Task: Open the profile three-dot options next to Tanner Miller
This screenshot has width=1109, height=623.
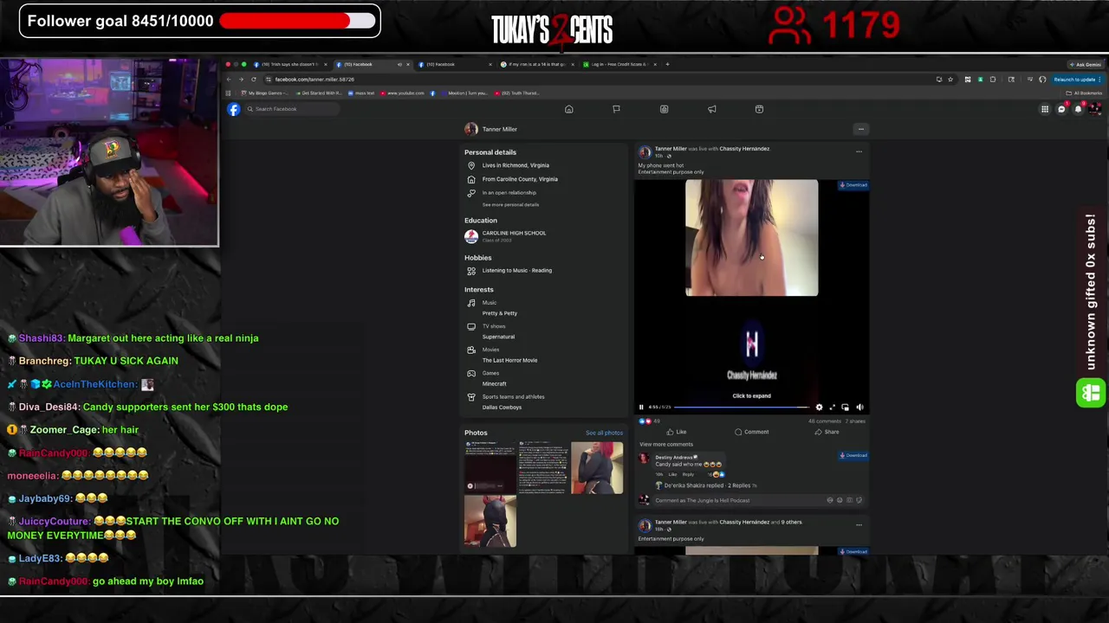Action: [860, 129]
